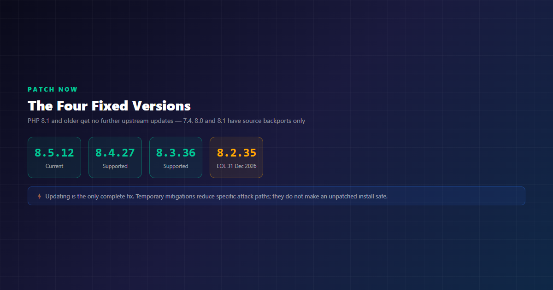Click the 'PATCH NOW' label
The image size is (553, 290).
click(x=53, y=89)
